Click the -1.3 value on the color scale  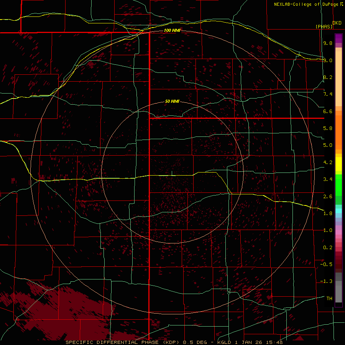[x=326, y=281]
